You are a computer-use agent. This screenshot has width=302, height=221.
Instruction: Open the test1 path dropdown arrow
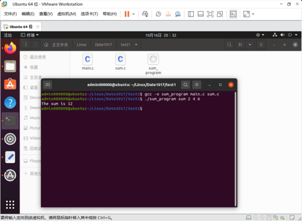tap(136, 45)
